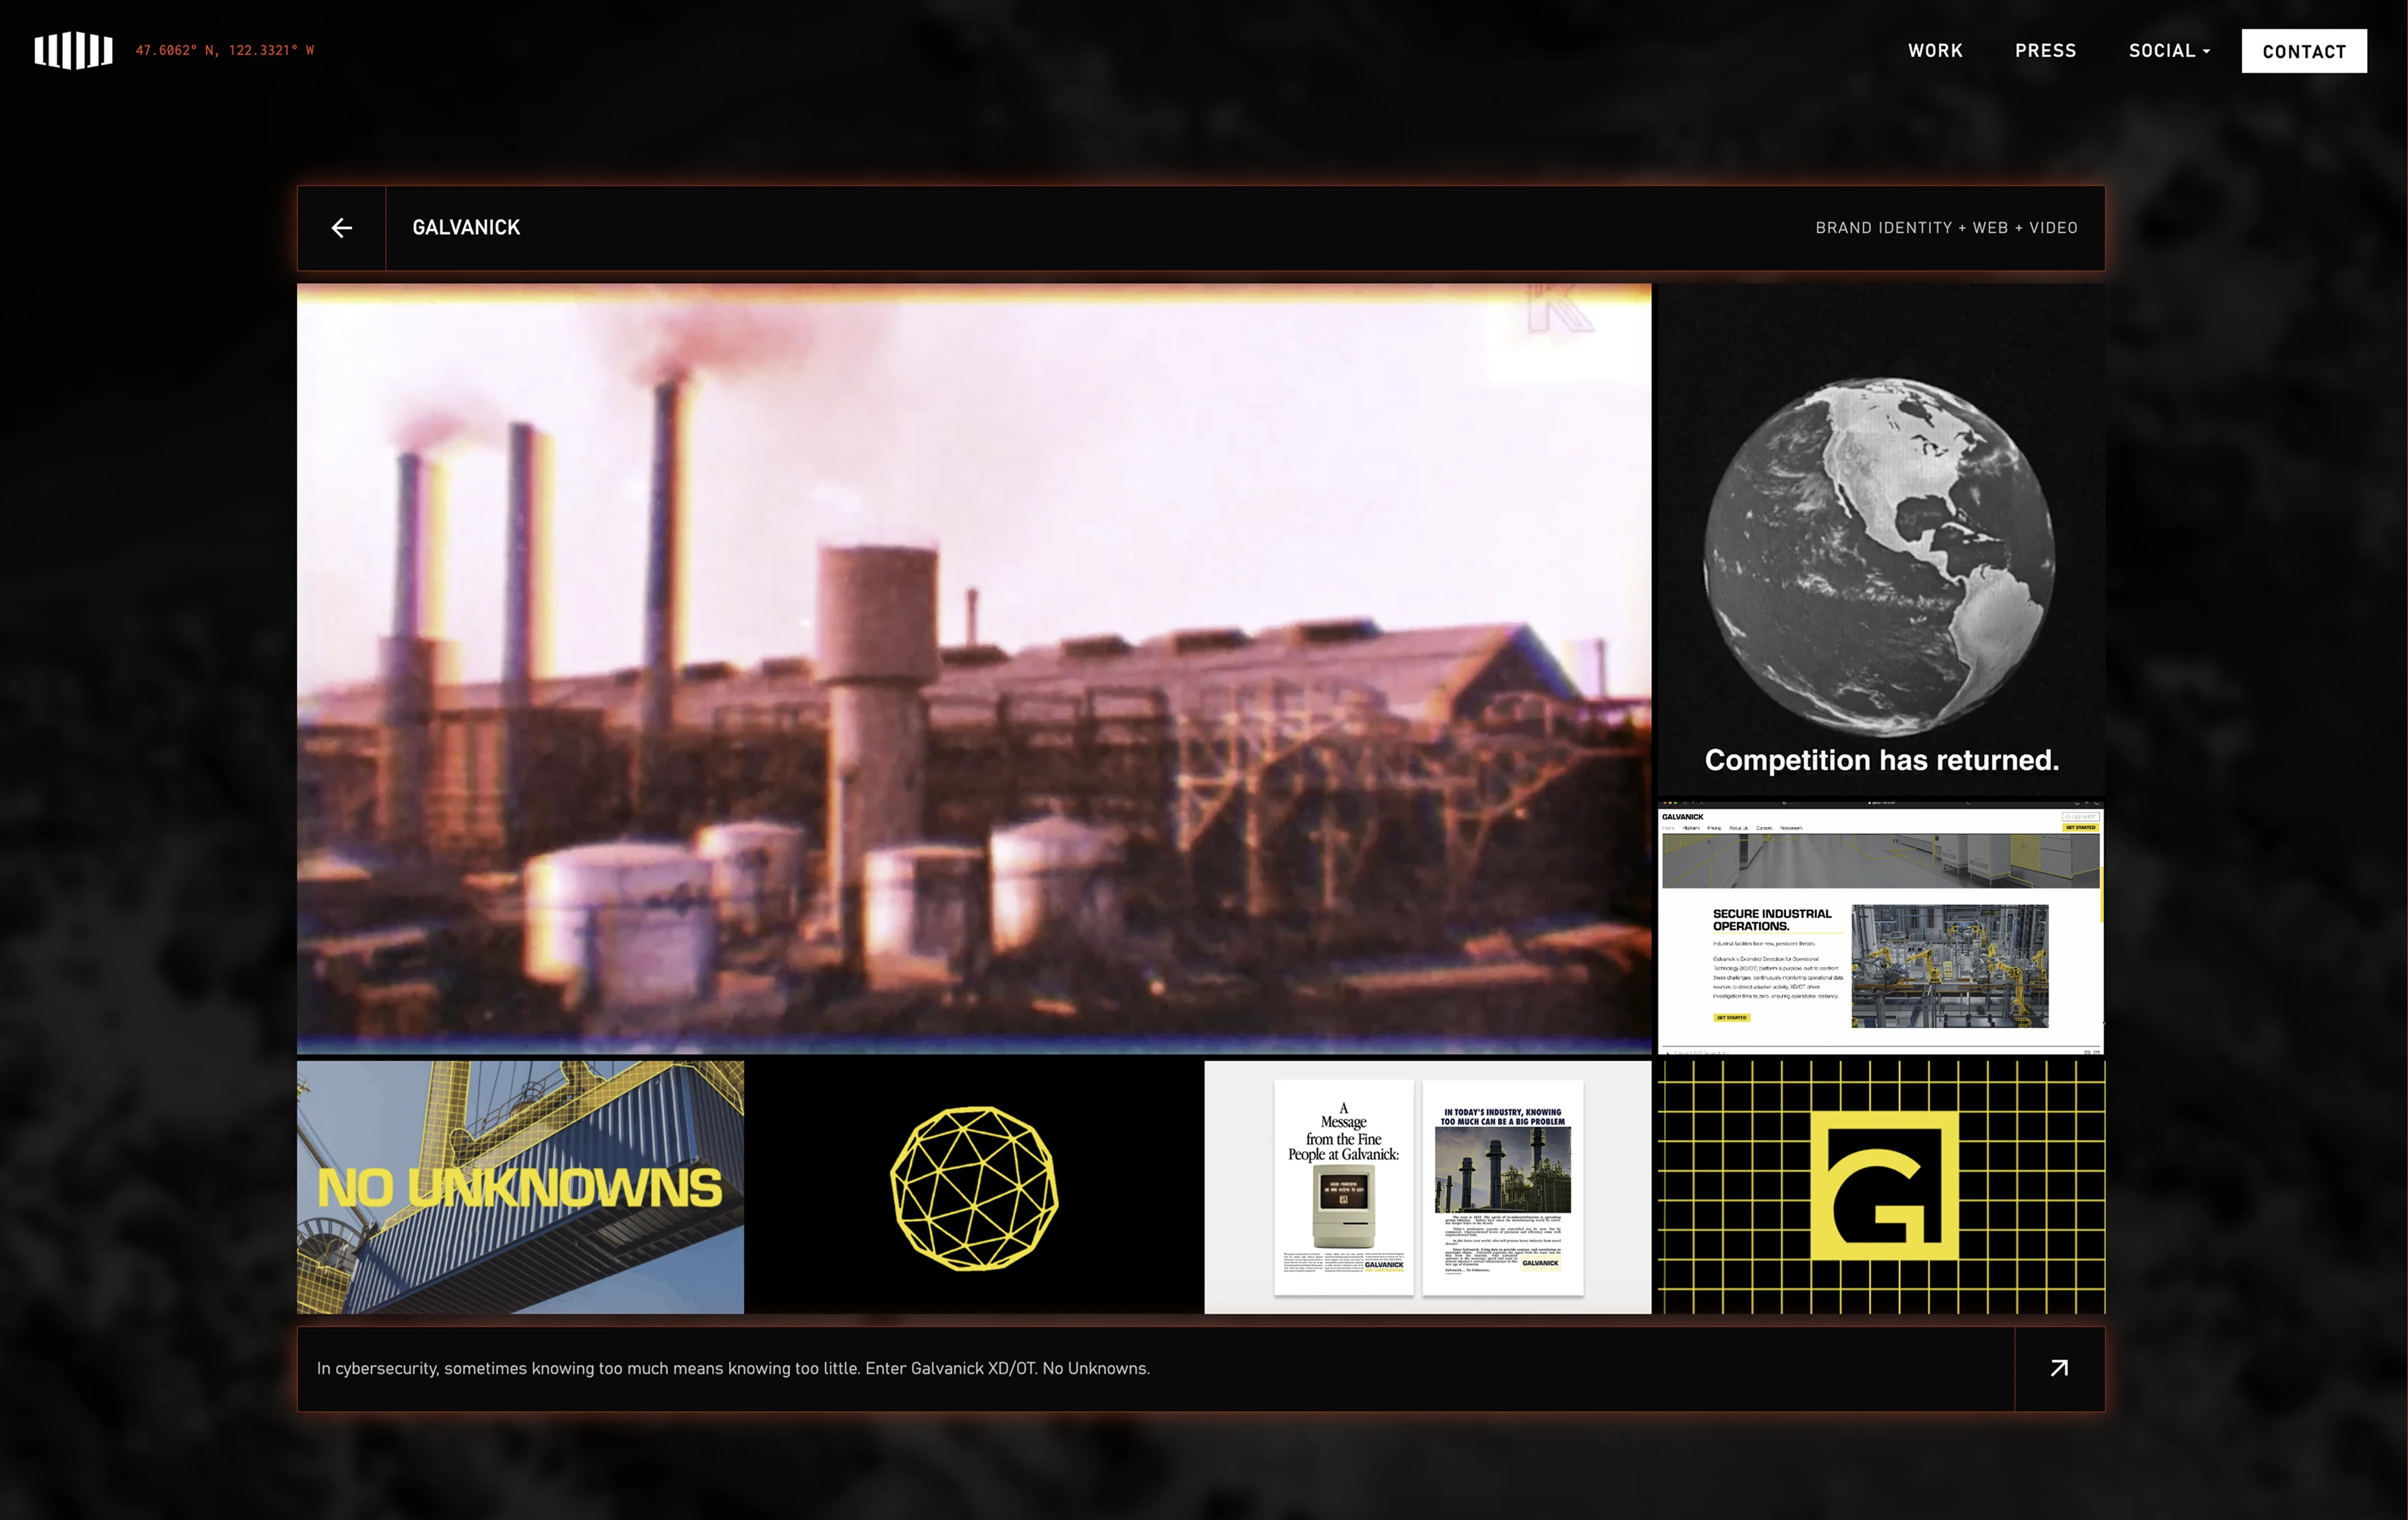The height and width of the screenshot is (1520, 2408).
Task: Click the back arrow beside Galvanick
Action: pos(341,228)
